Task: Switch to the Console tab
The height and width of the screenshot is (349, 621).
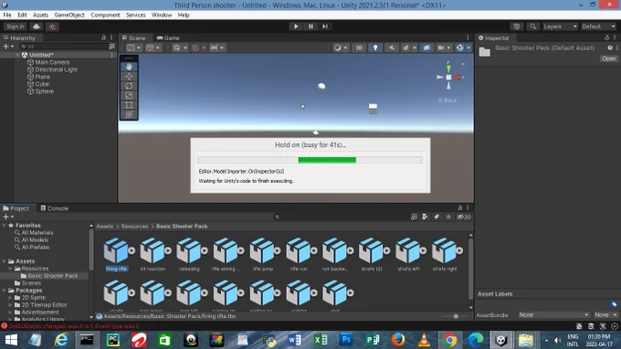Action: point(55,208)
